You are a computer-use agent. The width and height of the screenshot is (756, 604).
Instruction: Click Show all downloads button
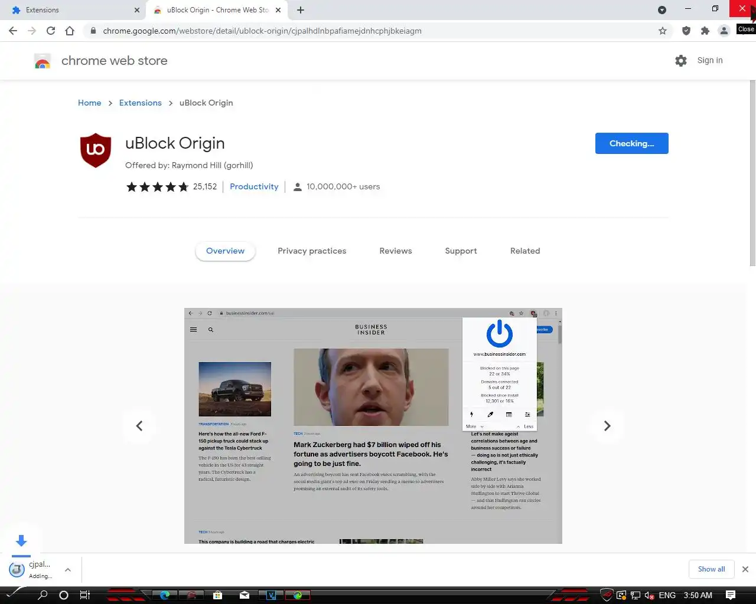click(712, 569)
